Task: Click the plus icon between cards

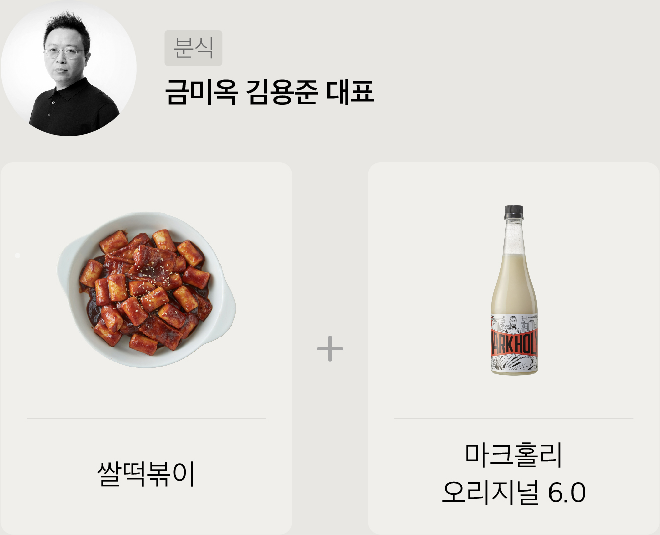Action: [330, 349]
